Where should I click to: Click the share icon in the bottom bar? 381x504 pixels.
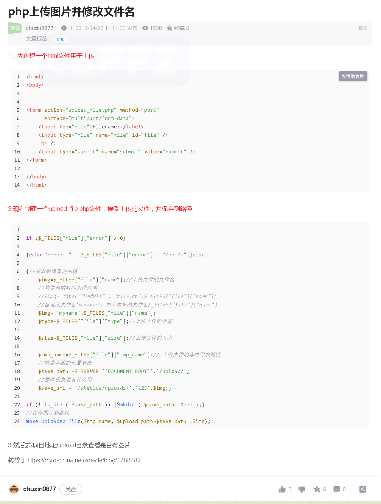(362, 489)
